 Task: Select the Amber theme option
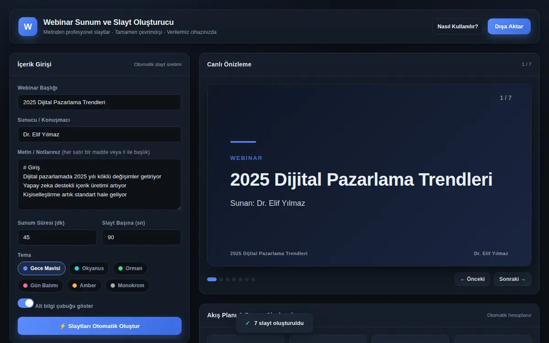(84, 286)
